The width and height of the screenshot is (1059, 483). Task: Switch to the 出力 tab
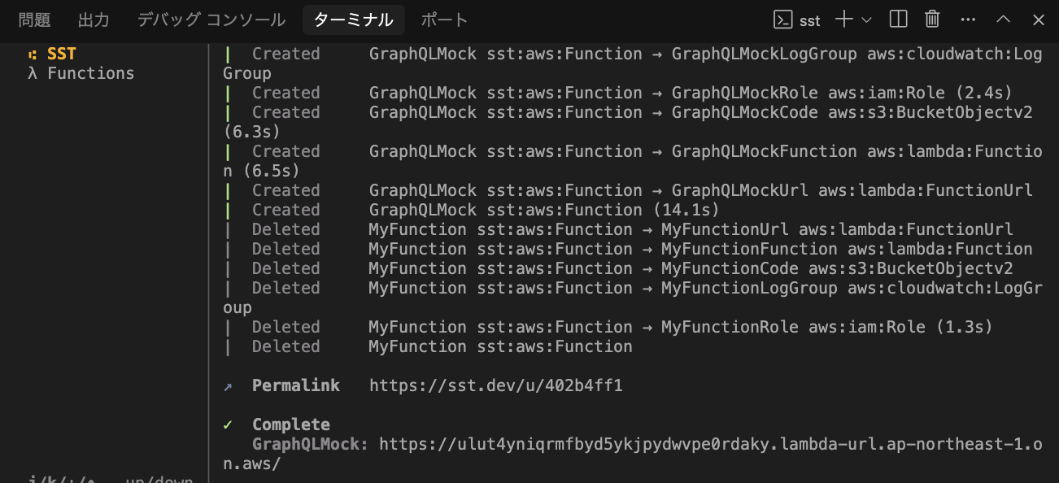pyautogui.click(x=93, y=19)
